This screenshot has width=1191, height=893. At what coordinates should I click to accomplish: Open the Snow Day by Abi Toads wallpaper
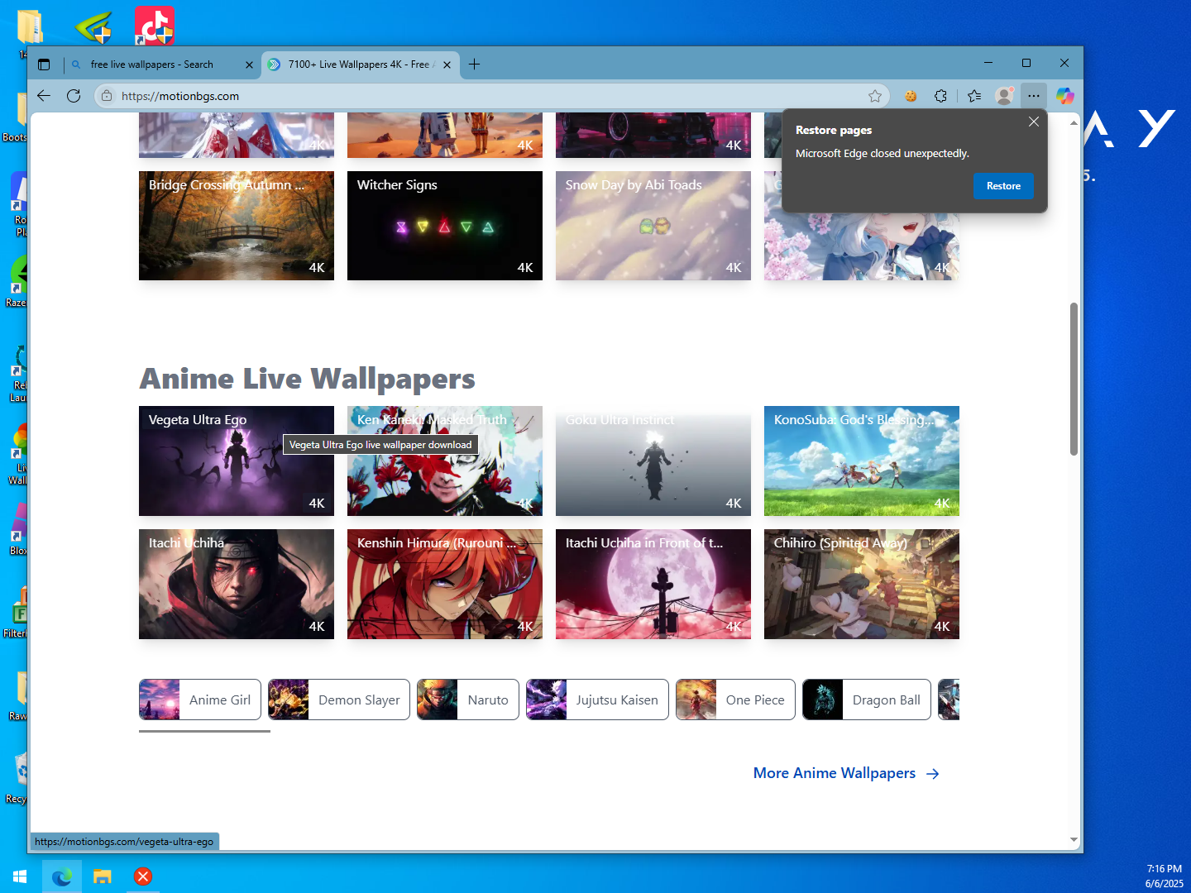tap(653, 226)
